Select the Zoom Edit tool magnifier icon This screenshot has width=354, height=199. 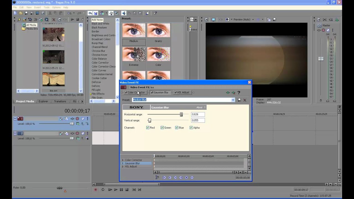[x=140, y=13]
